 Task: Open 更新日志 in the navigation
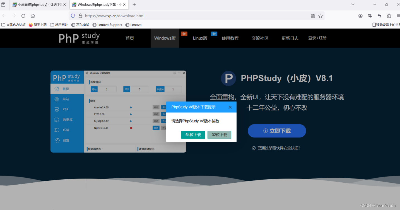pyautogui.click(x=290, y=38)
